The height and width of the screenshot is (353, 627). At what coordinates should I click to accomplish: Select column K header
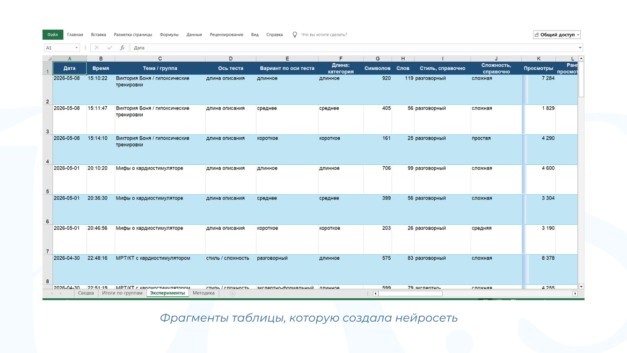[539, 59]
